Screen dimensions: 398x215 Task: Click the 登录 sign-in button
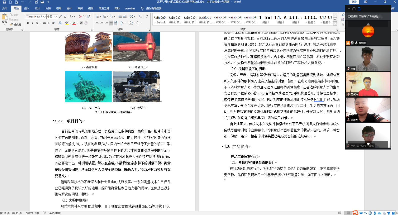click(x=354, y=2)
